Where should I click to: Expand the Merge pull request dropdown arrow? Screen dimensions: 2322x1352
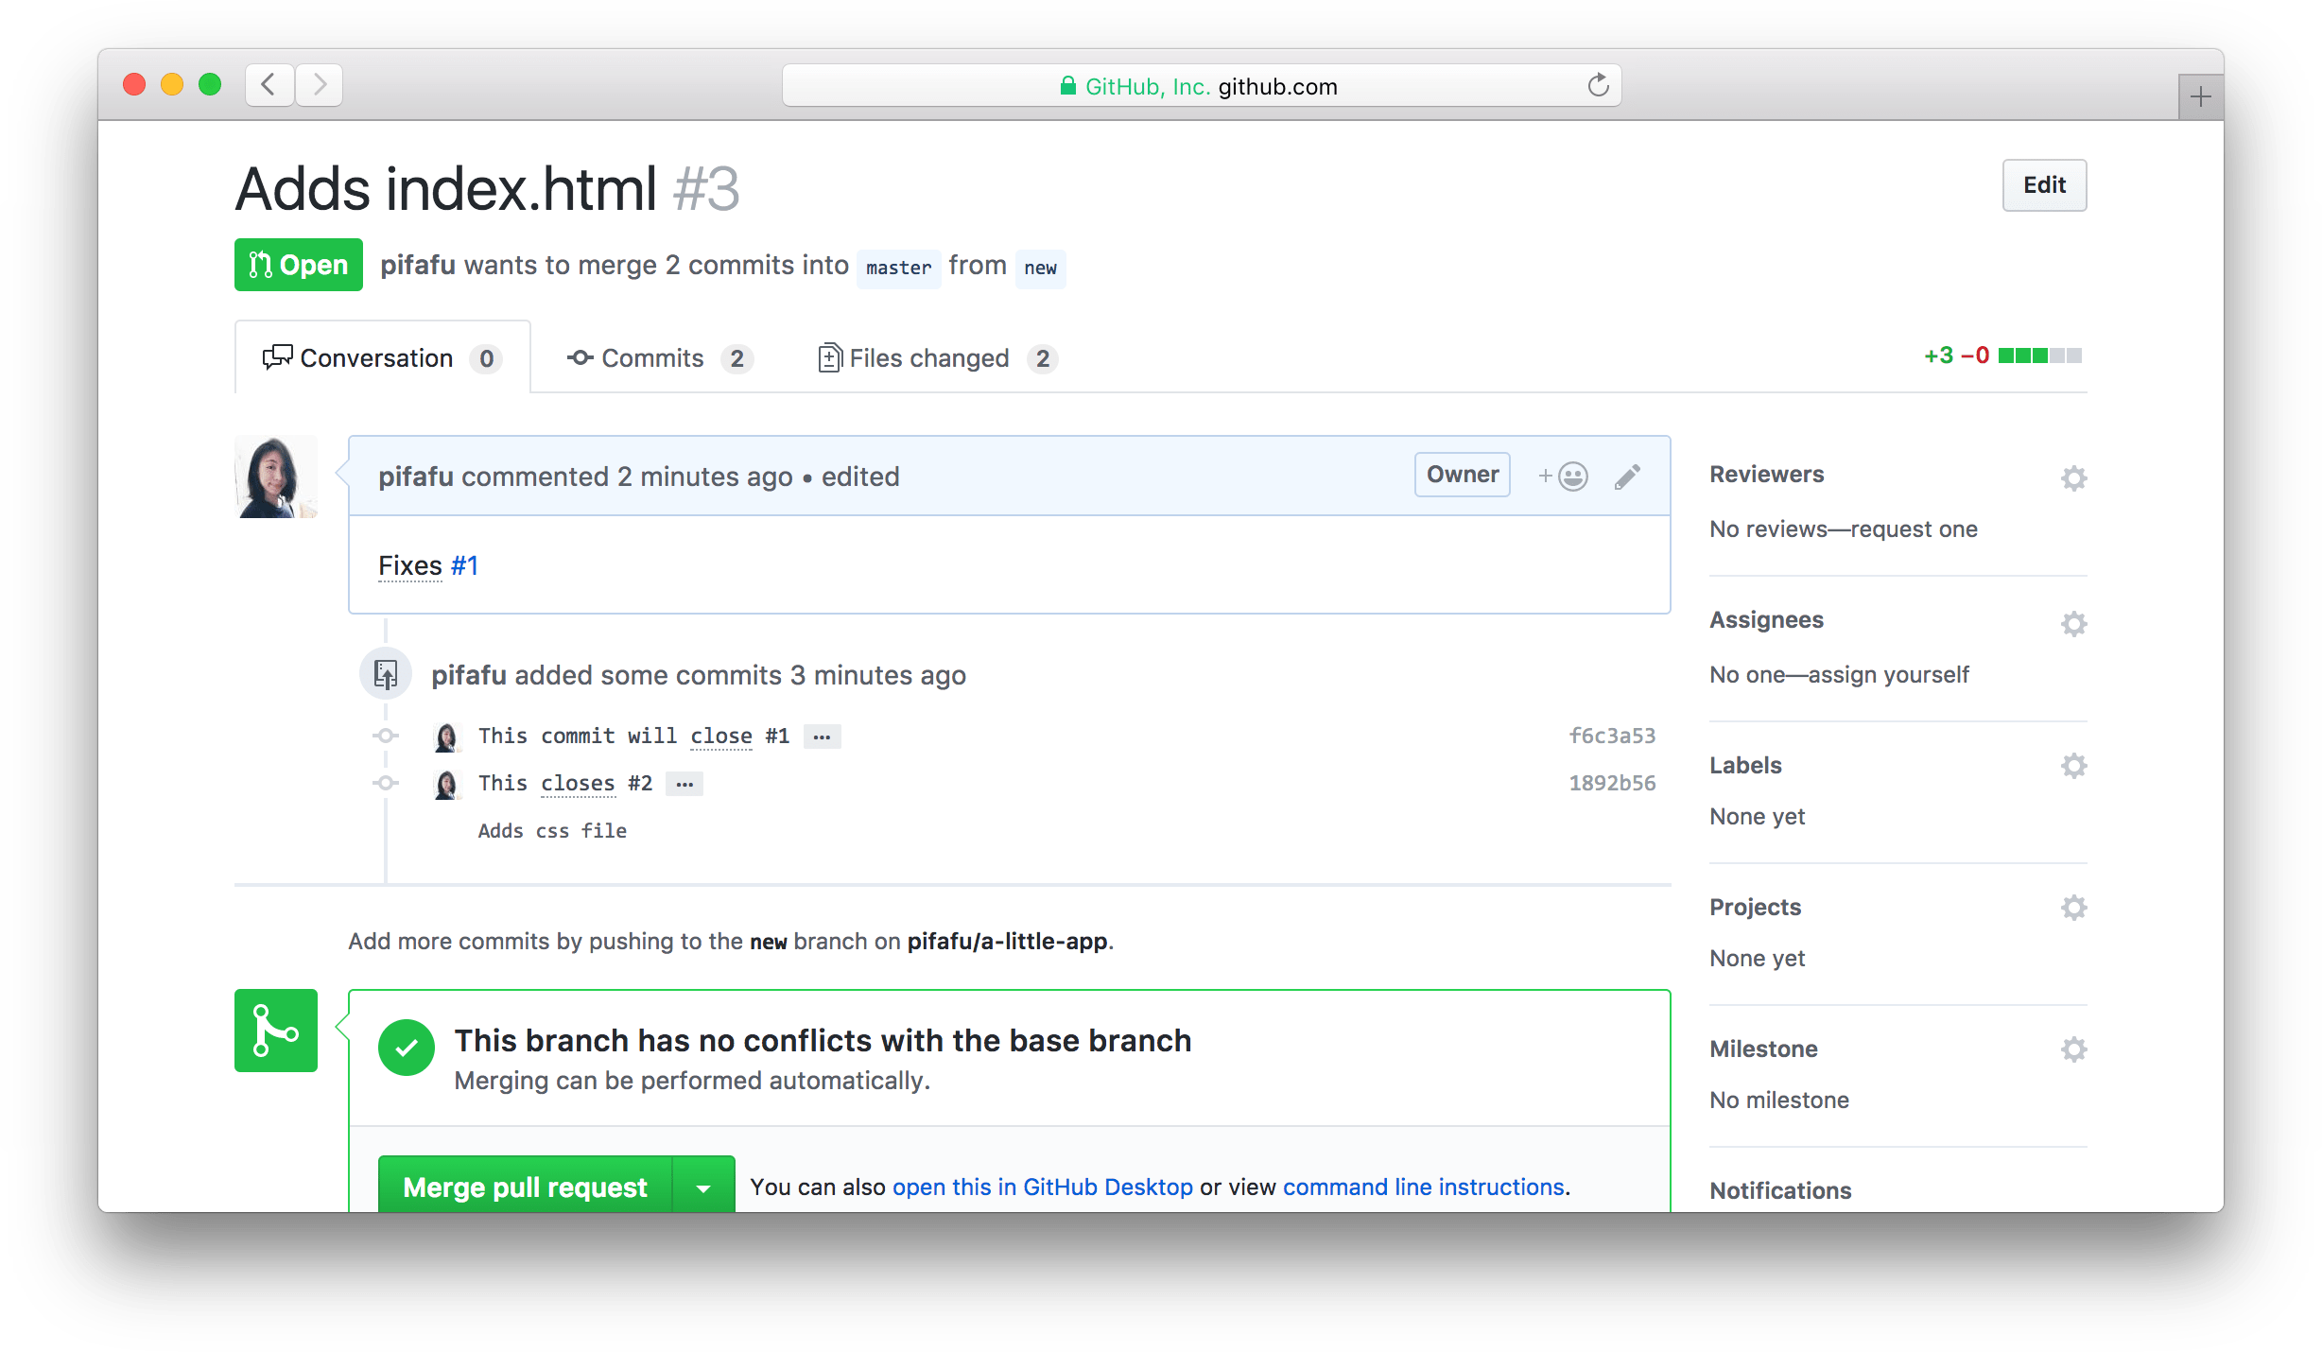point(702,1187)
